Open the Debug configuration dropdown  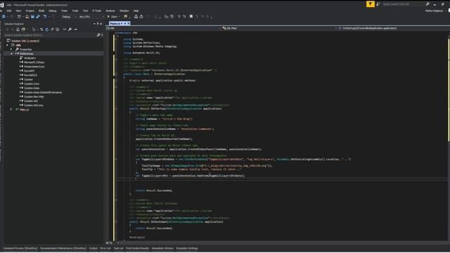click(69, 17)
